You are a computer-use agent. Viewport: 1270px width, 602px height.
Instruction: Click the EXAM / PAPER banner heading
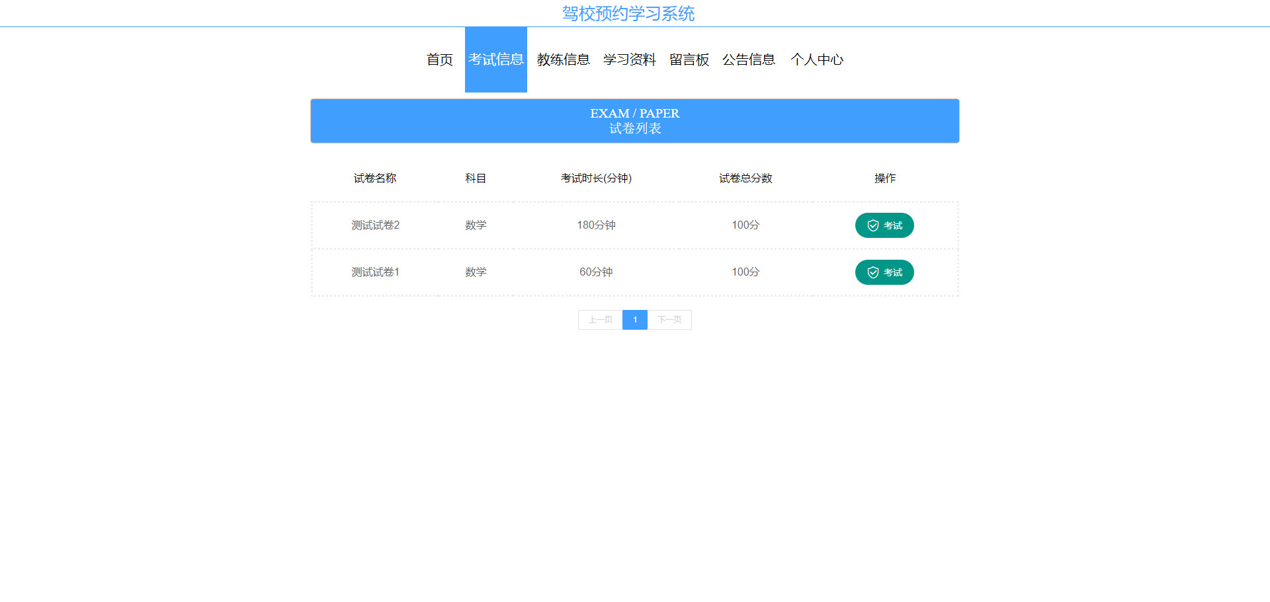pyautogui.click(x=635, y=114)
